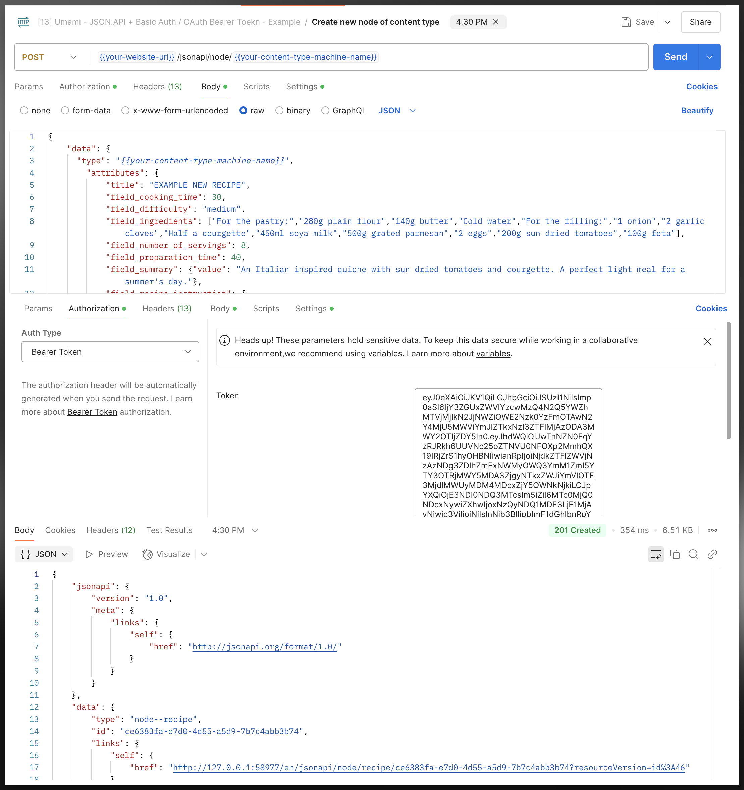
Task: Toggle the word wrap icon in response toolbar
Action: coord(656,554)
